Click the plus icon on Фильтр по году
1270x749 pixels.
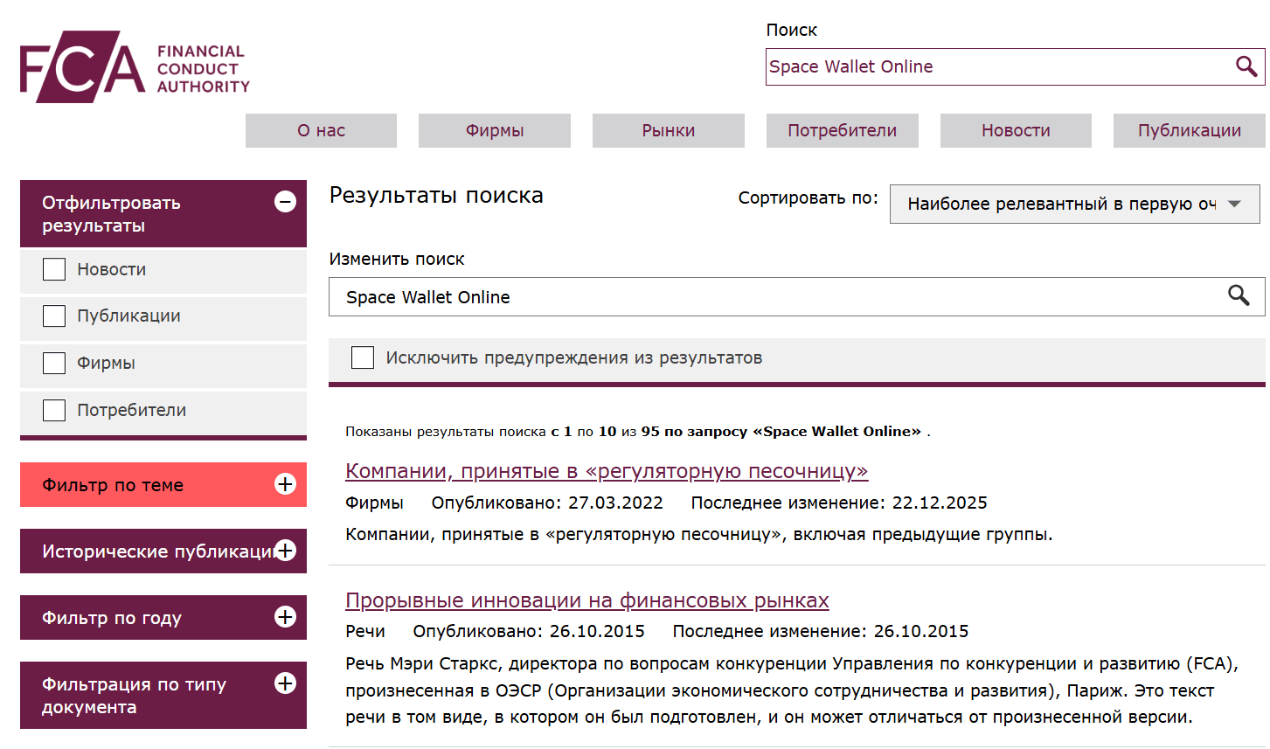coord(285,617)
